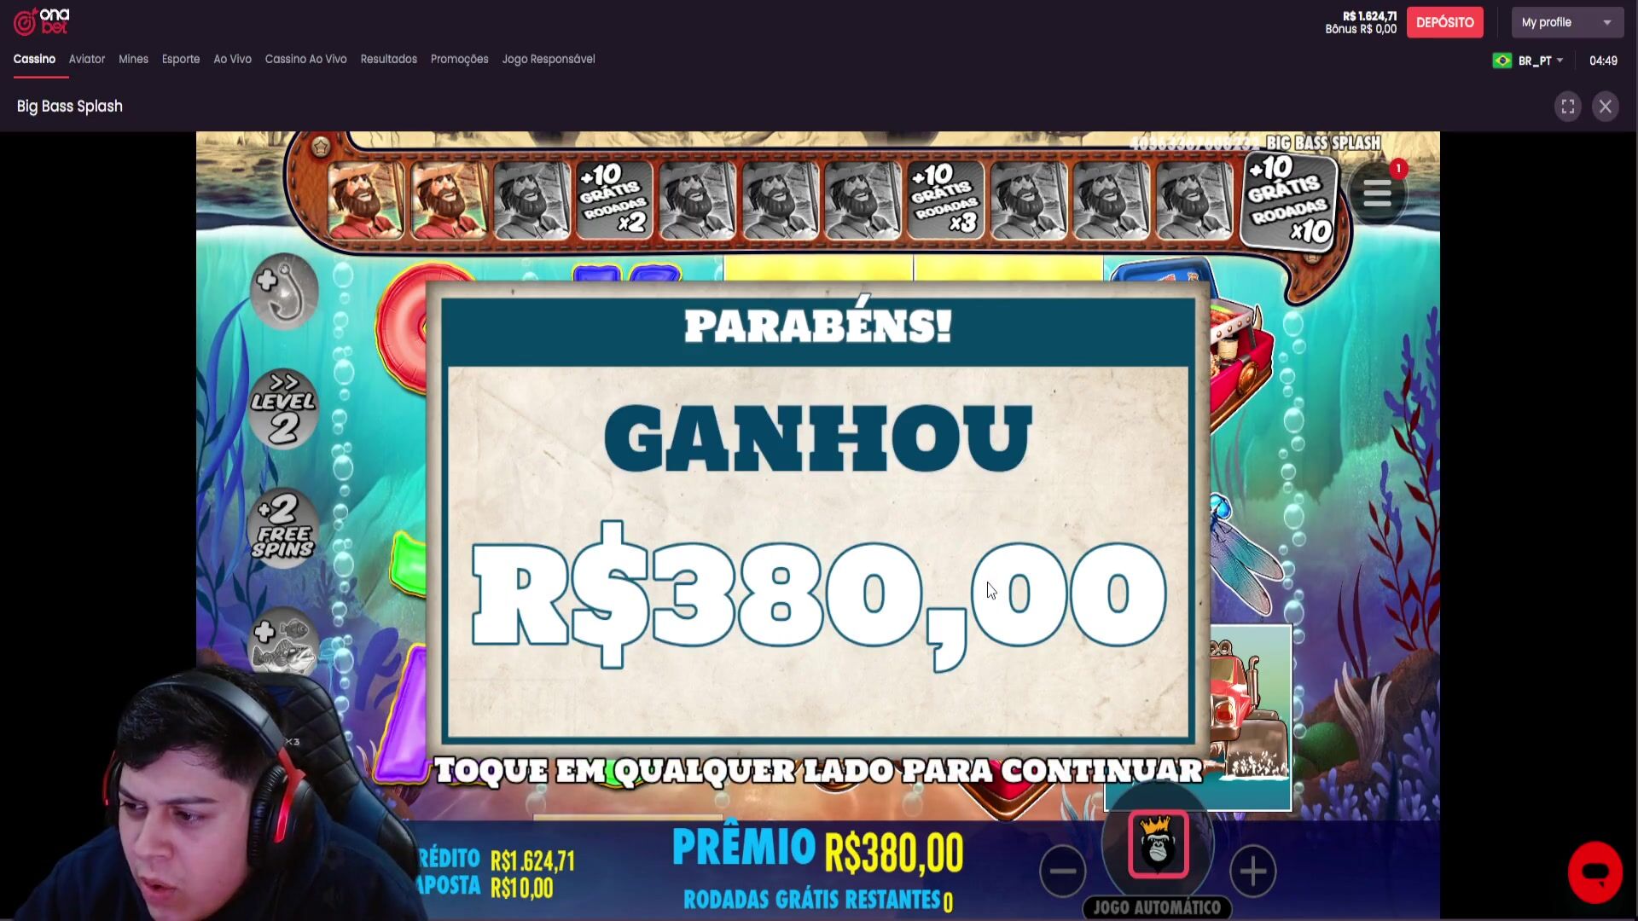Click the Onabet logo
This screenshot has width=1638, height=921.
(41, 21)
